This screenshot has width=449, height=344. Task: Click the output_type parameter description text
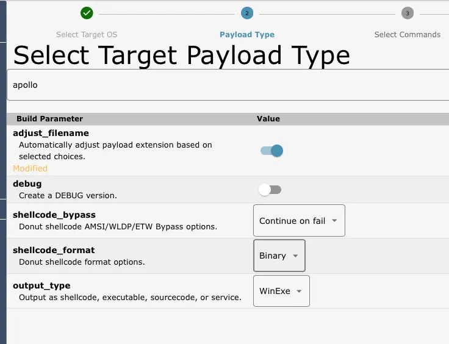point(130,298)
